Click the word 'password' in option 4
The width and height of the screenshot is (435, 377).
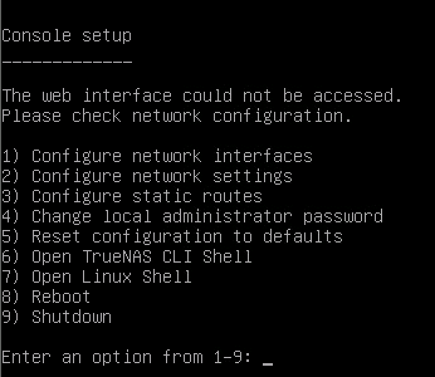343,217
